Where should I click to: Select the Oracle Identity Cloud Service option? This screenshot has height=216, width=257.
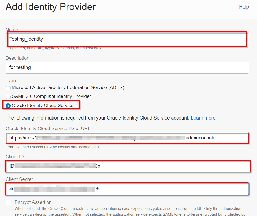click(8, 106)
